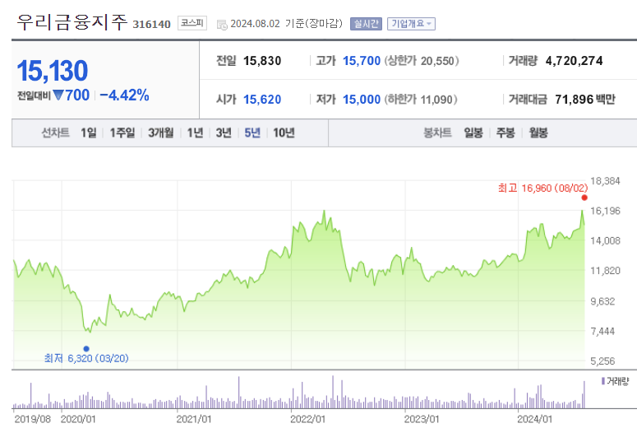
Task: Click the blue 최저 low-point marker dot
Action: click(86, 349)
